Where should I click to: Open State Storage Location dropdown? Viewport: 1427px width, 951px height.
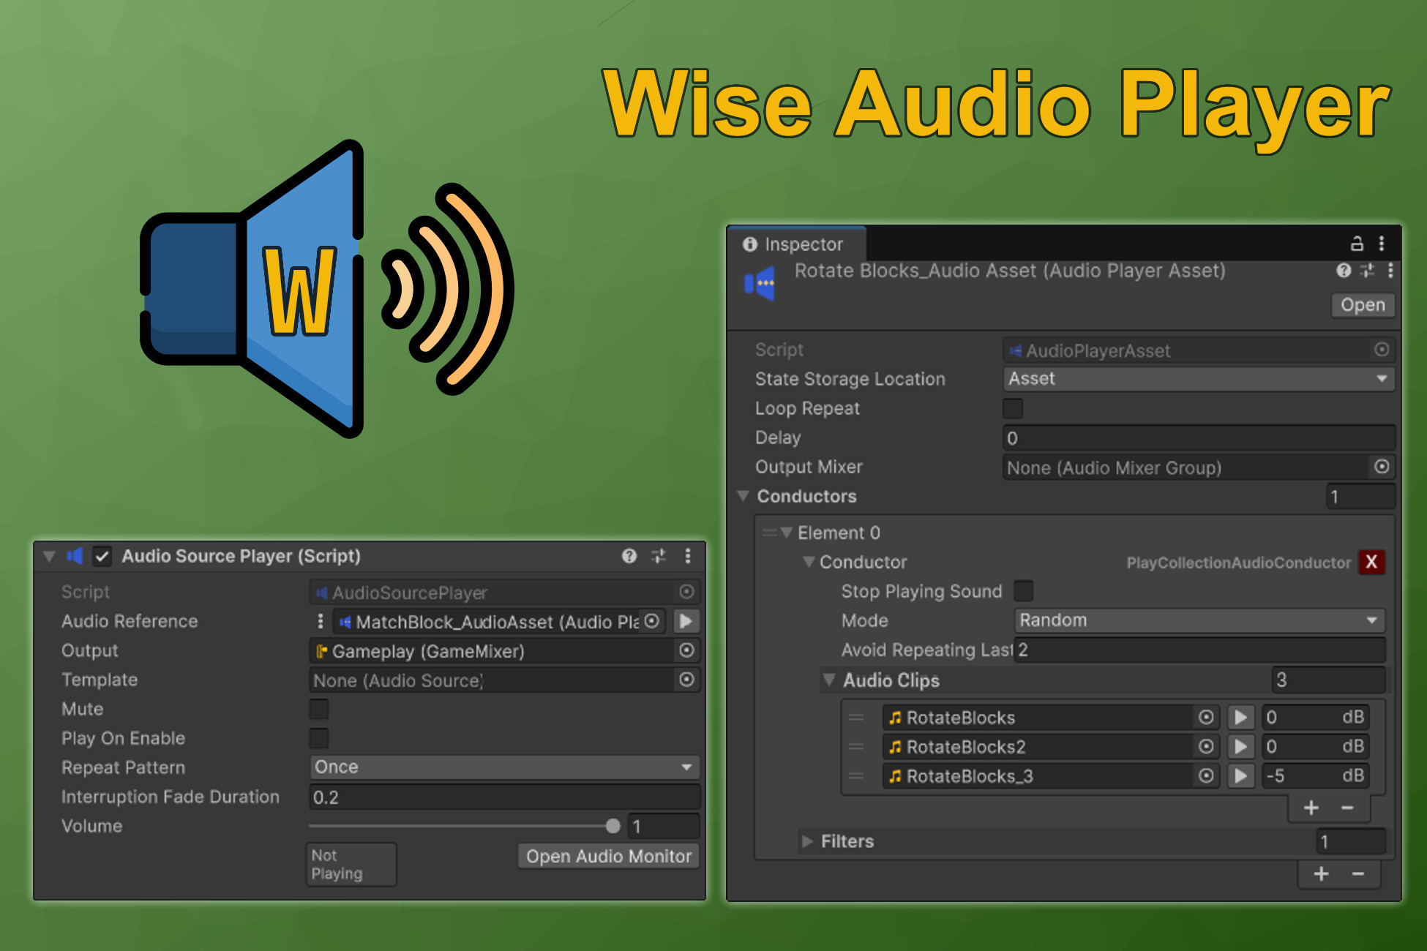pyautogui.click(x=1198, y=379)
